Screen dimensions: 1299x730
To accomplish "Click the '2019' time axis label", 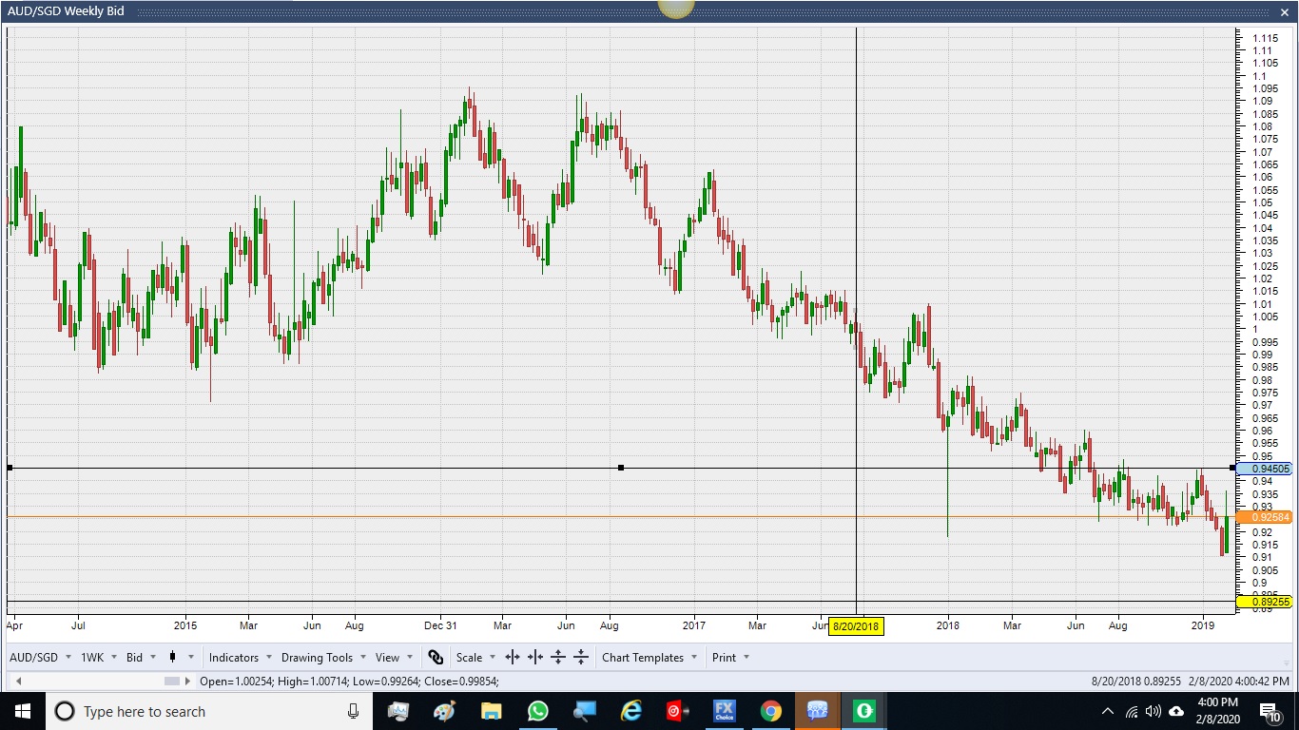I will 1204,625.
